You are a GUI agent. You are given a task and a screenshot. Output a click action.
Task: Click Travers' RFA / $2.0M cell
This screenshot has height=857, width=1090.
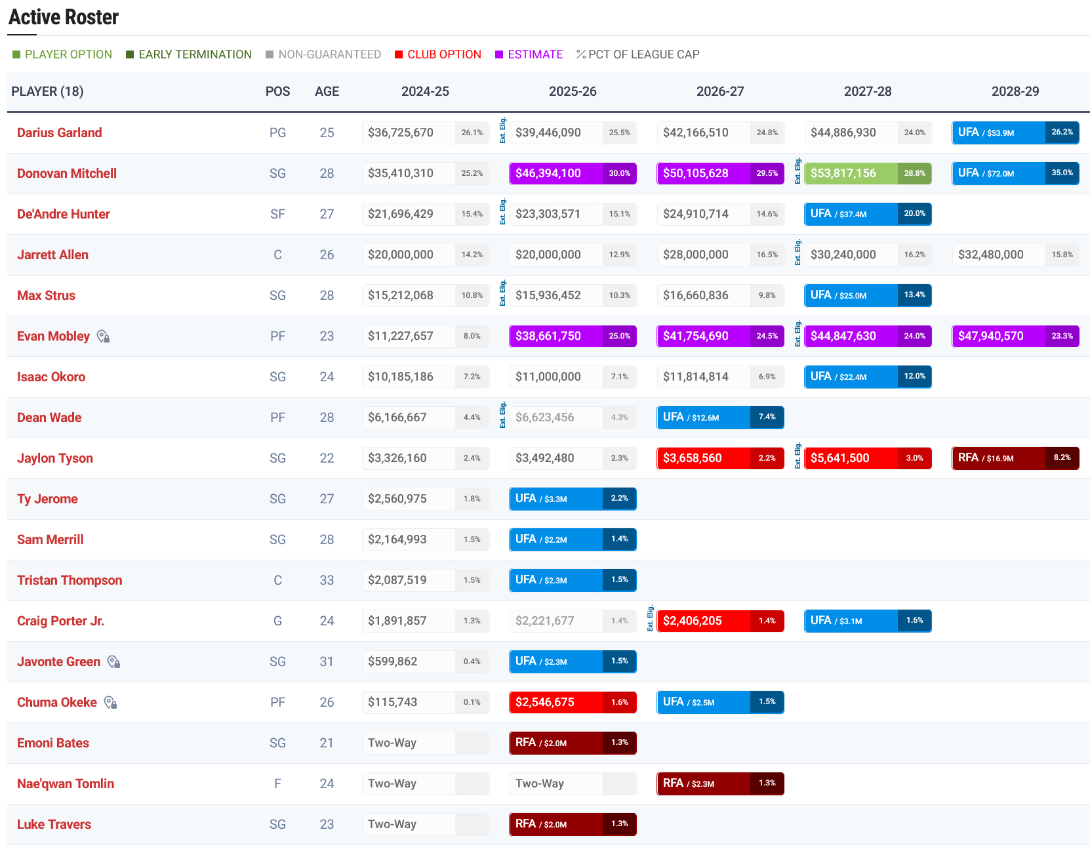coord(573,824)
